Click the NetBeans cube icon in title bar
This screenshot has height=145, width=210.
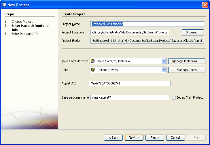pyautogui.click(x=4, y=5)
